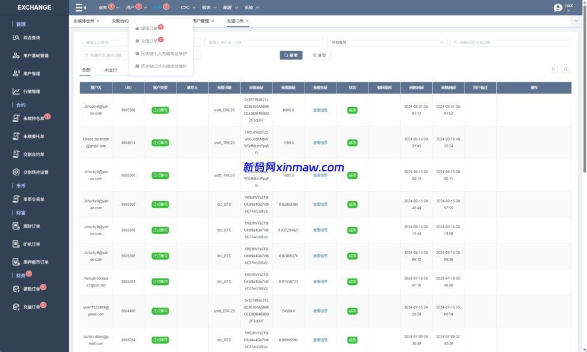Click the refresh icon above the table

click(553, 69)
